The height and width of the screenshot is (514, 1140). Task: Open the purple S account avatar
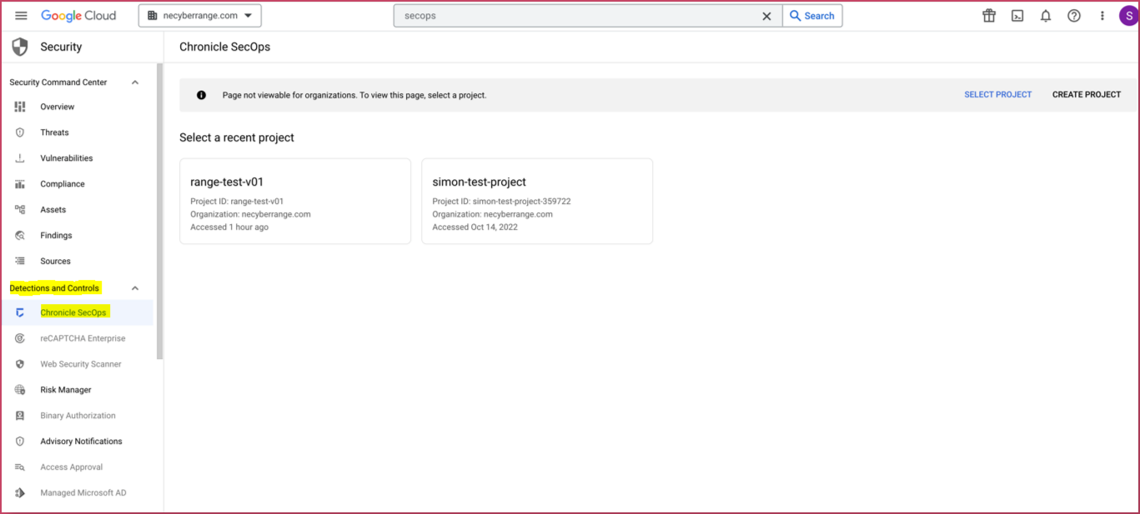coord(1127,16)
